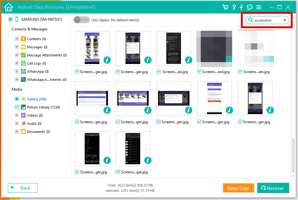Click the key register icon
Viewport: 298px width, 200px height.
tap(234, 7)
